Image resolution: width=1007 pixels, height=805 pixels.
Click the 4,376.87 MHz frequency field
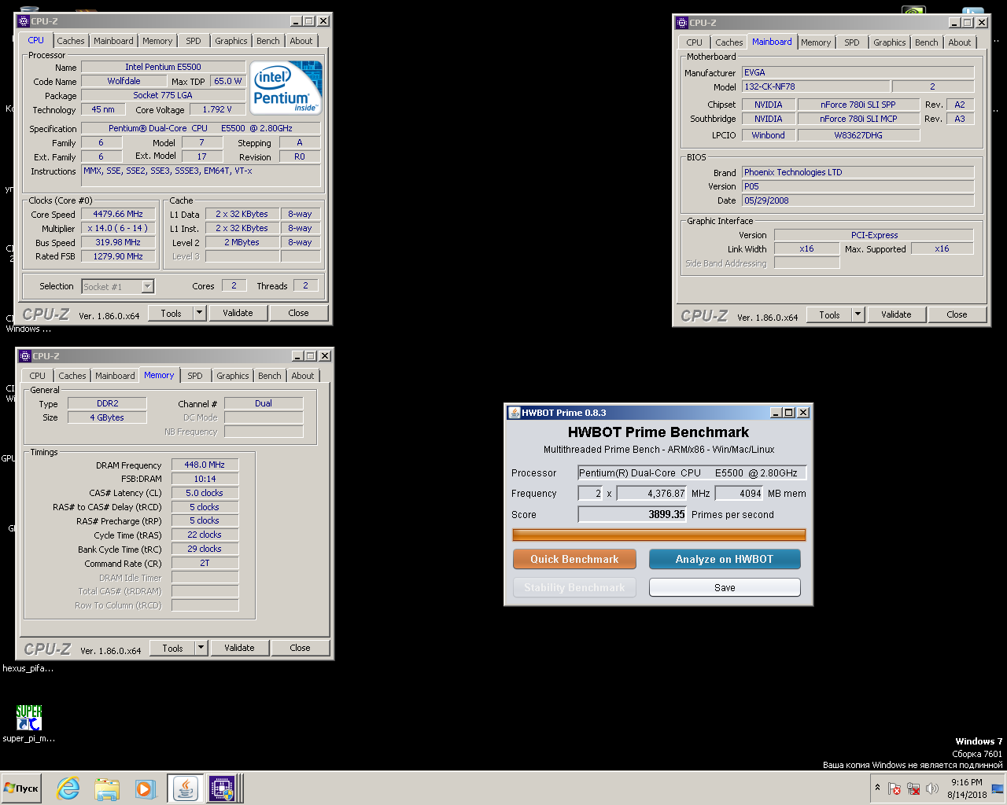pos(652,494)
